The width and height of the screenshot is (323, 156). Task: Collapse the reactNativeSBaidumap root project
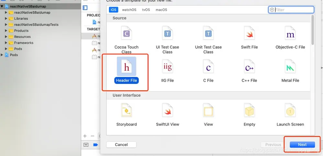pos(2,6)
